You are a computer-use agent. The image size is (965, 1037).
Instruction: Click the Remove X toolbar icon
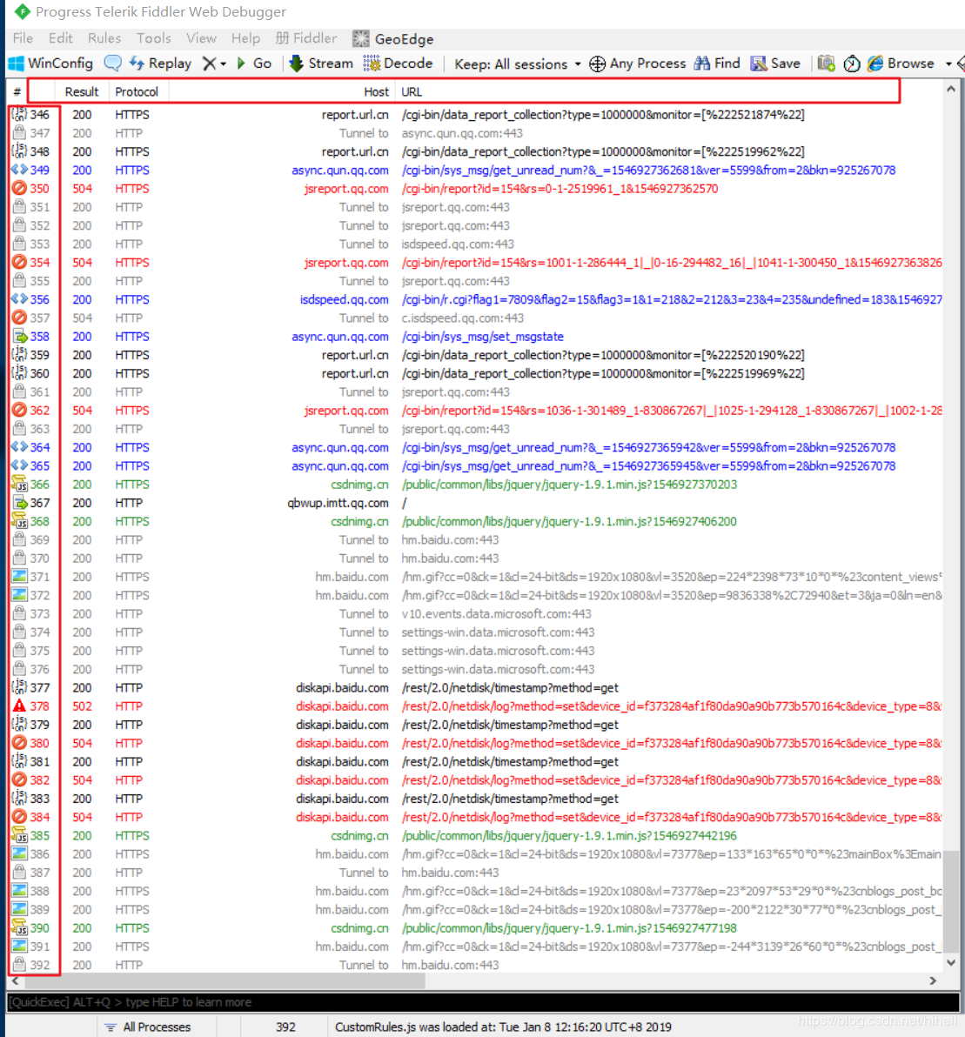[209, 64]
